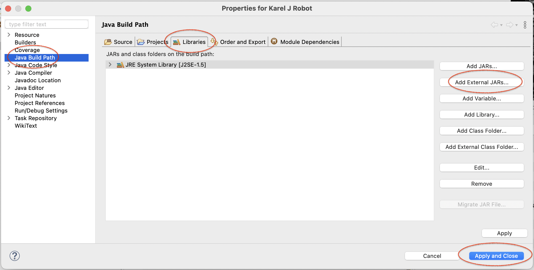Click the help question mark icon
The height and width of the screenshot is (270, 534).
point(15,256)
